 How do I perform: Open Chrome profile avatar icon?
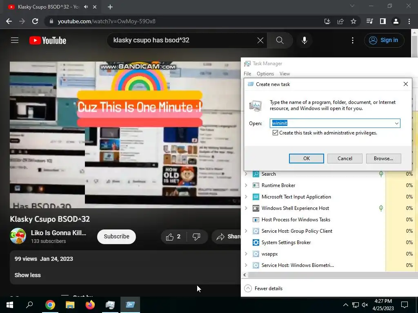click(396, 21)
